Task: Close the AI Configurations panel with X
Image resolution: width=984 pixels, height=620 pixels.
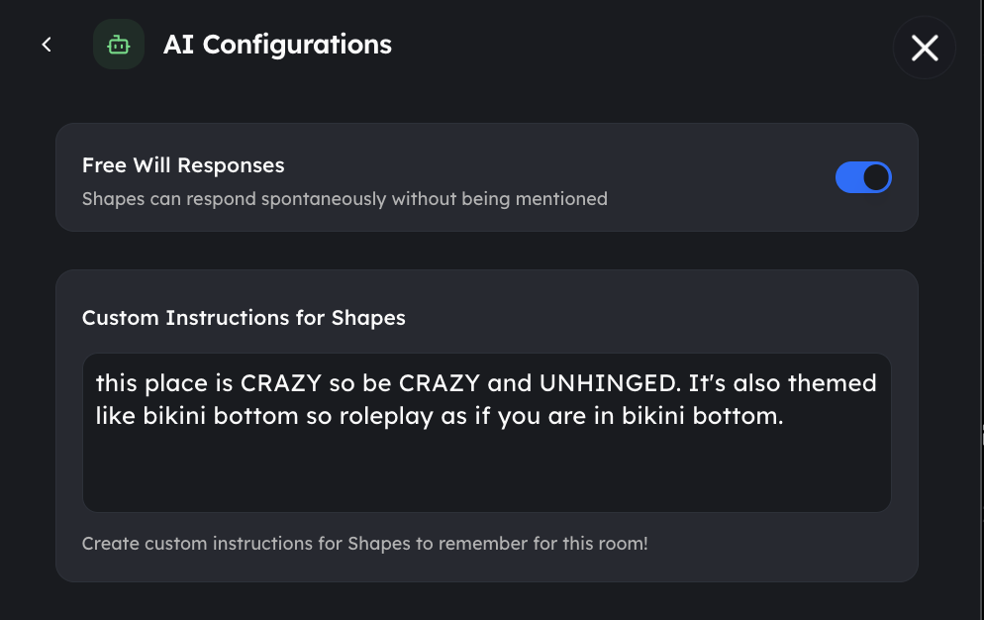Action: [x=925, y=48]
